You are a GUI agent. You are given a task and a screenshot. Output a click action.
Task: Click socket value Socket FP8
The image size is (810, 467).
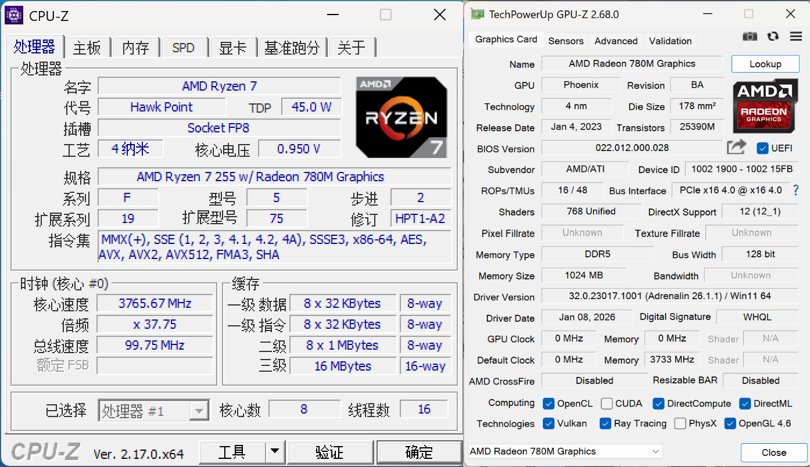pos(219,128)
